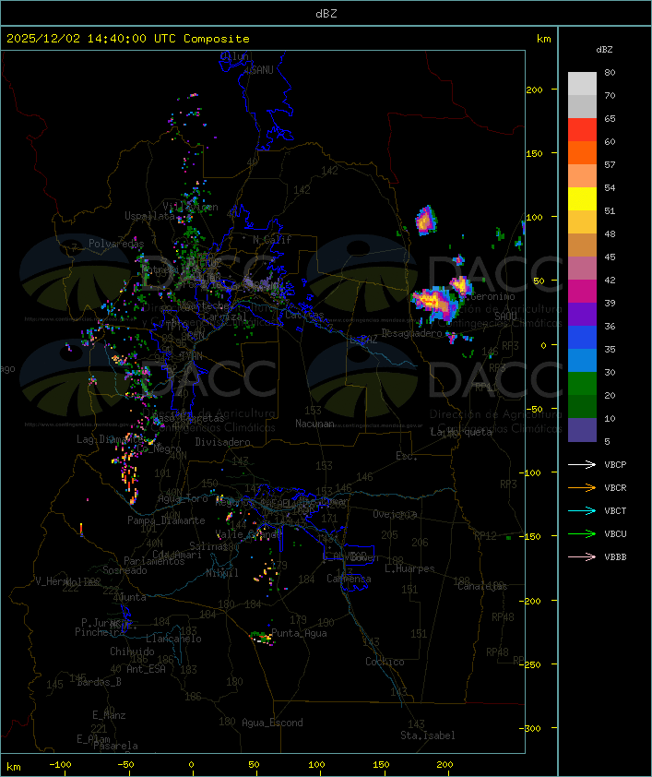Click the Canalejas place label
The width and height of the screenshot is (652, 777).
point(482,586)
